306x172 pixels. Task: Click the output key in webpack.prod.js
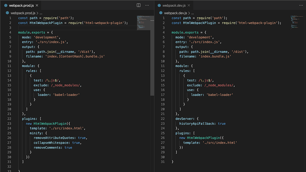point(28,47)
